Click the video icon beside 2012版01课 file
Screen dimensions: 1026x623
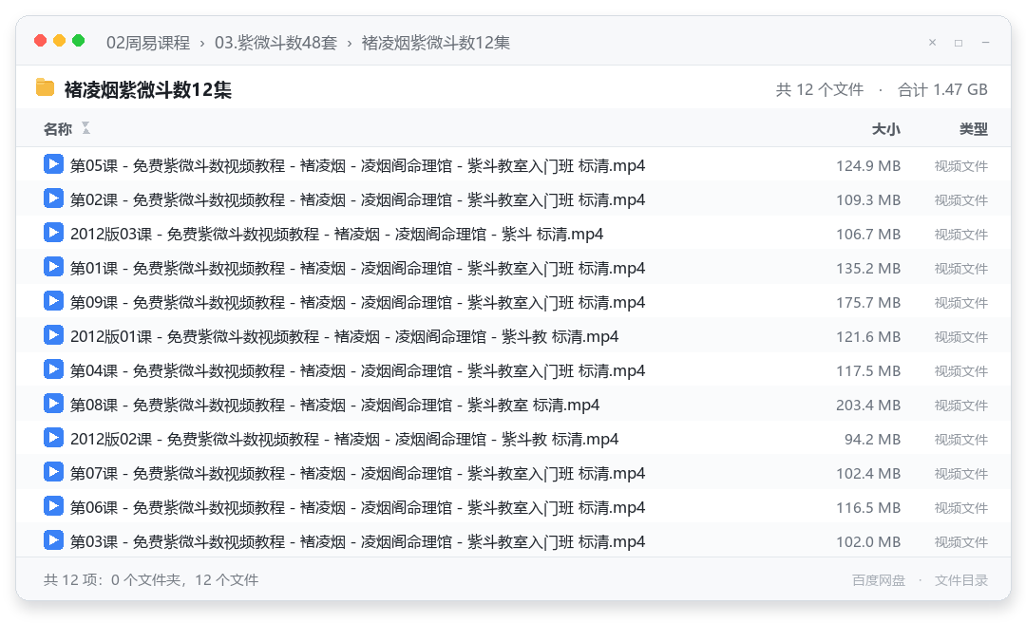[x=53, y=335]
